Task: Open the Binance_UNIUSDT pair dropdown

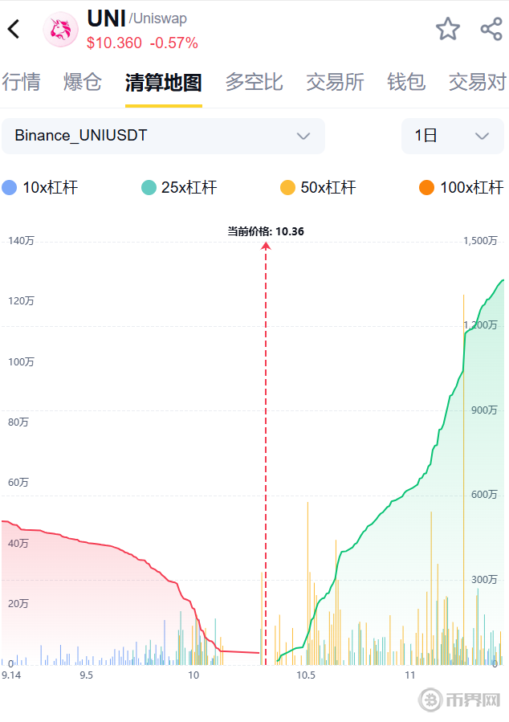Action: (x=163, y=136)
